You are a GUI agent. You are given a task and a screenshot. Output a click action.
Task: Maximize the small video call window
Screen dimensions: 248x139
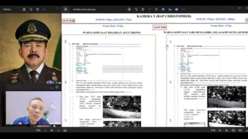click(x=57, y=87)
